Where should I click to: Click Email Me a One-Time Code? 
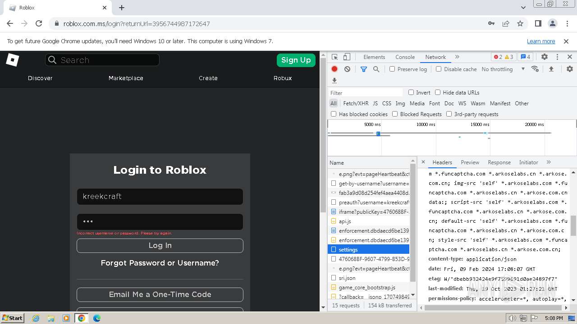tap(160, 295)
